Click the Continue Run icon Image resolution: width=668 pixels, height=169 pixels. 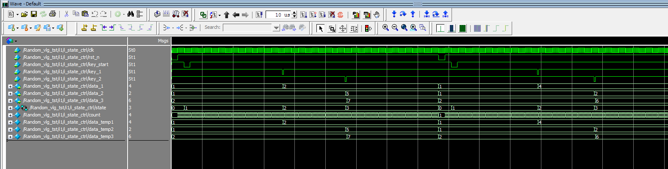click(313, 15)
